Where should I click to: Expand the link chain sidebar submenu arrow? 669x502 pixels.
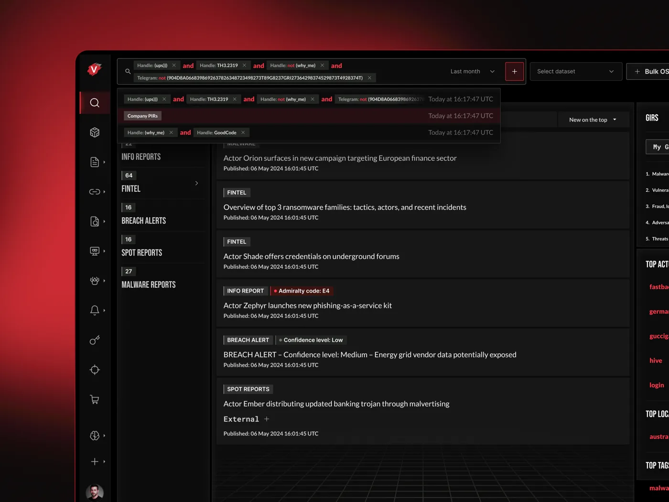[x=104, y=192]
